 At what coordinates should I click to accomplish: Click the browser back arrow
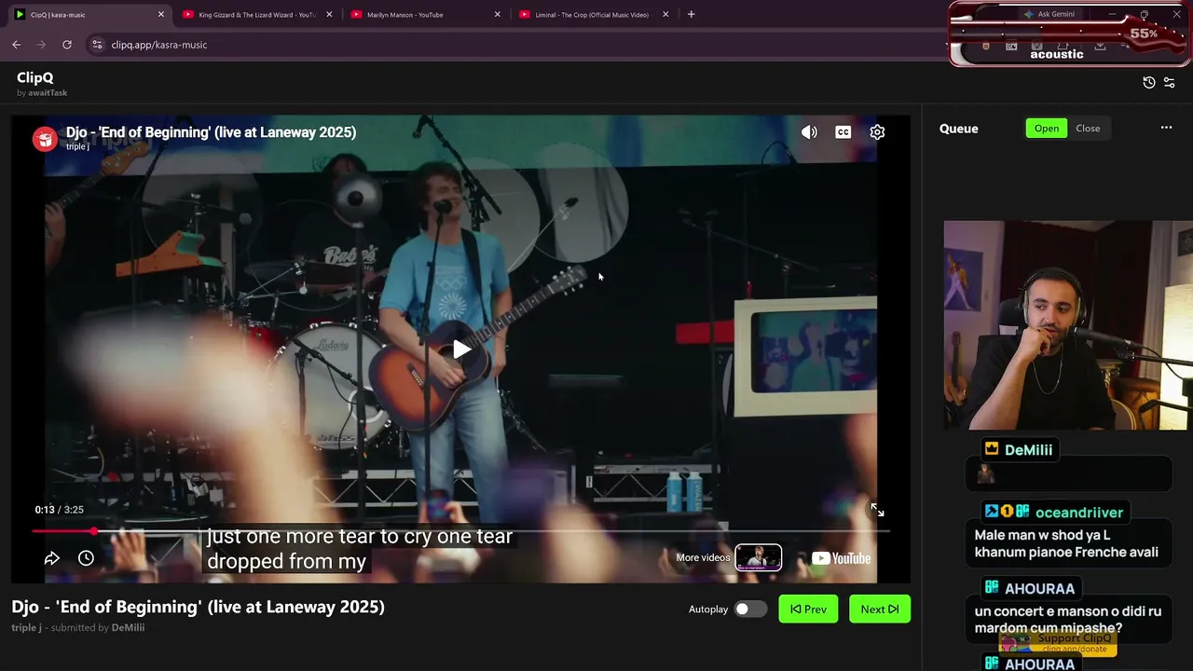coord(17,45)
